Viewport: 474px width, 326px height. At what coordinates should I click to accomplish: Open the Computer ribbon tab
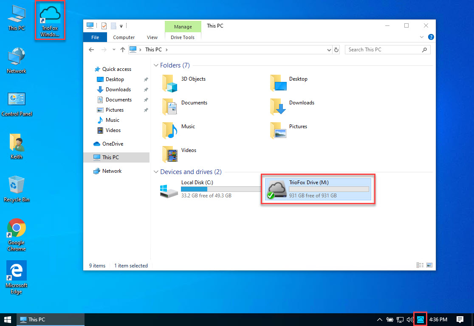(124, 37)
